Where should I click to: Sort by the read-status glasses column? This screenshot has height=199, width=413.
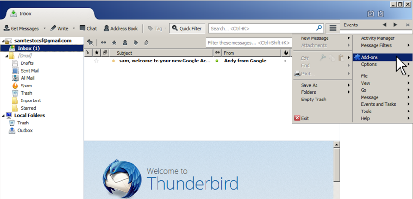(218, 53)
